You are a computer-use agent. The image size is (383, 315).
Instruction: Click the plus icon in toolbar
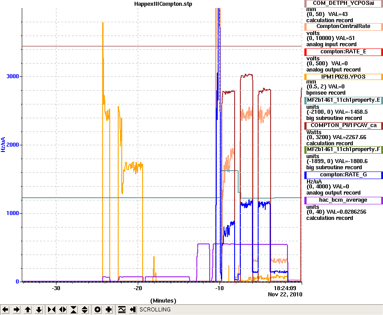(109, 310)
